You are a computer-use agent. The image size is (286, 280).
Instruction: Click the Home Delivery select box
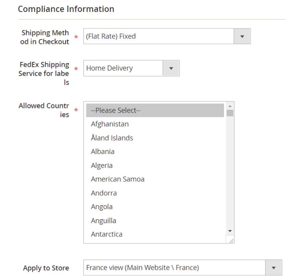tap(132, 68)
